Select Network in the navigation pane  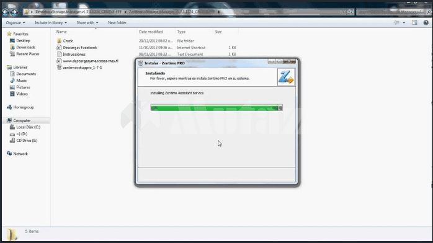[x=20, y=154]
